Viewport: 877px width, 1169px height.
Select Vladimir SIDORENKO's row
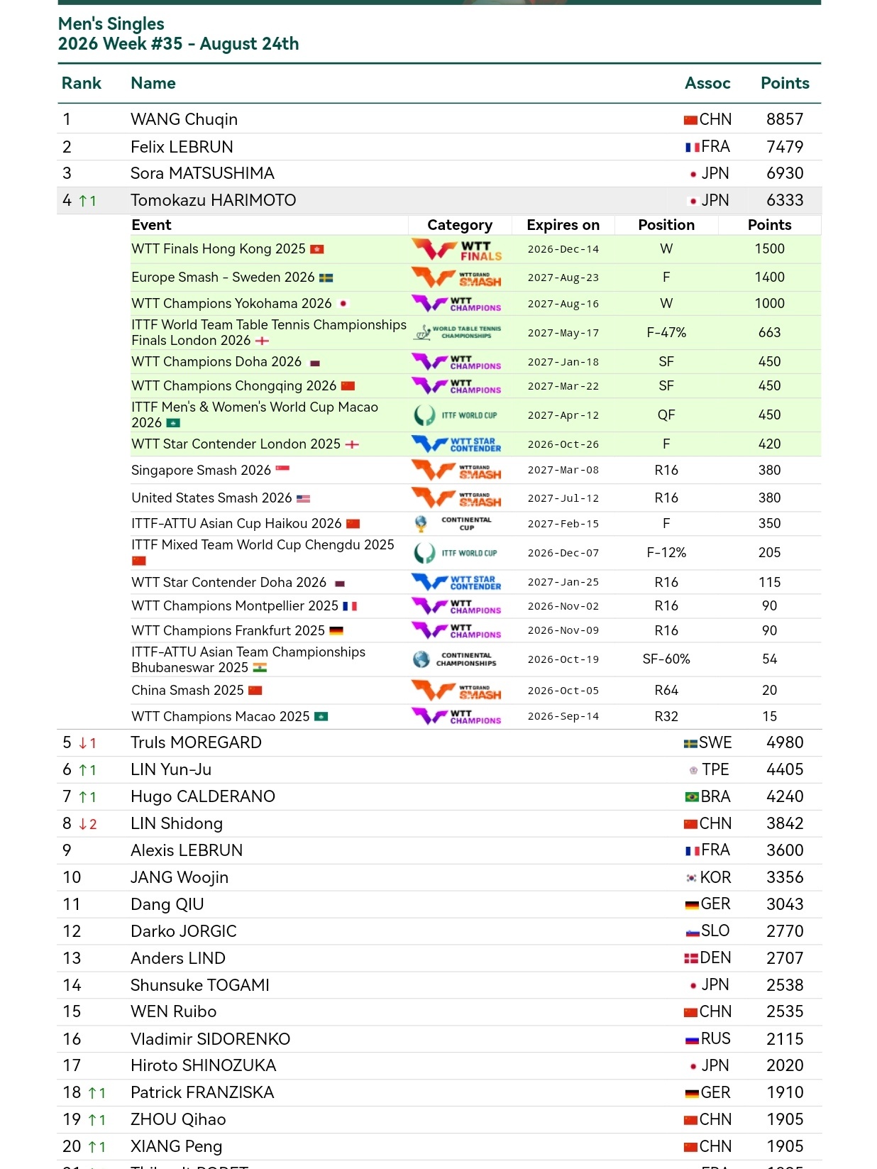pyautogui.click(x=439, y=1040)
